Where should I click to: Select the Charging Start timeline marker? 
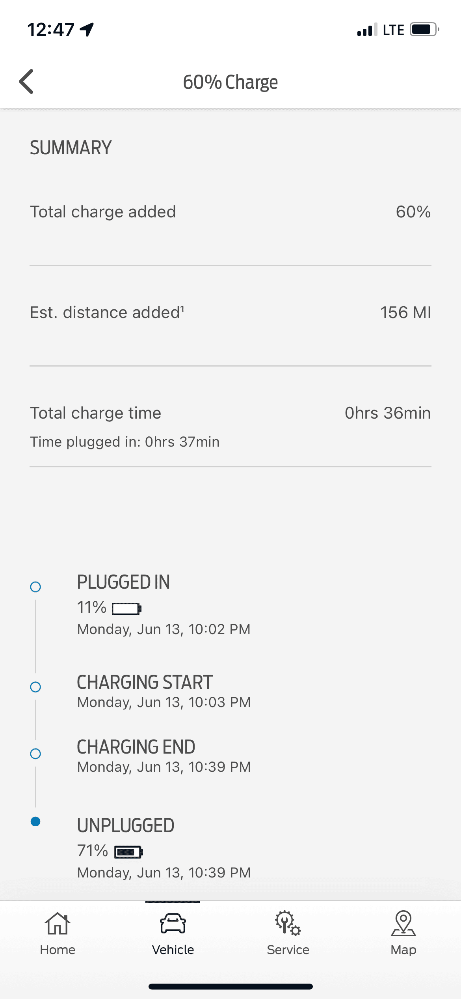(x=35, y=687)
